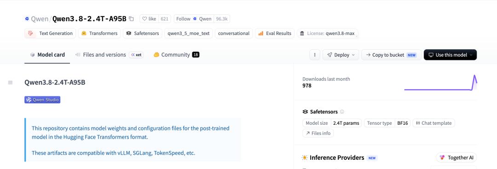Click the Community emoji icon

coord(156,55)
